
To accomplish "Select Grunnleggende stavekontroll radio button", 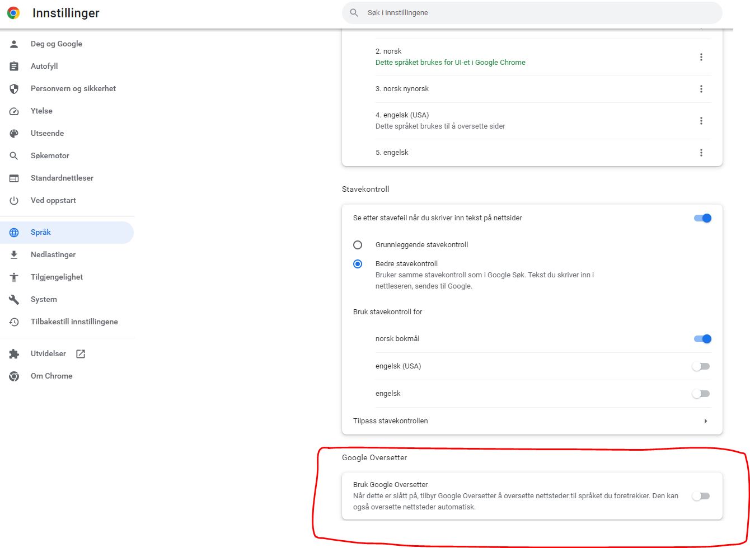I will [x=358, y=245].
